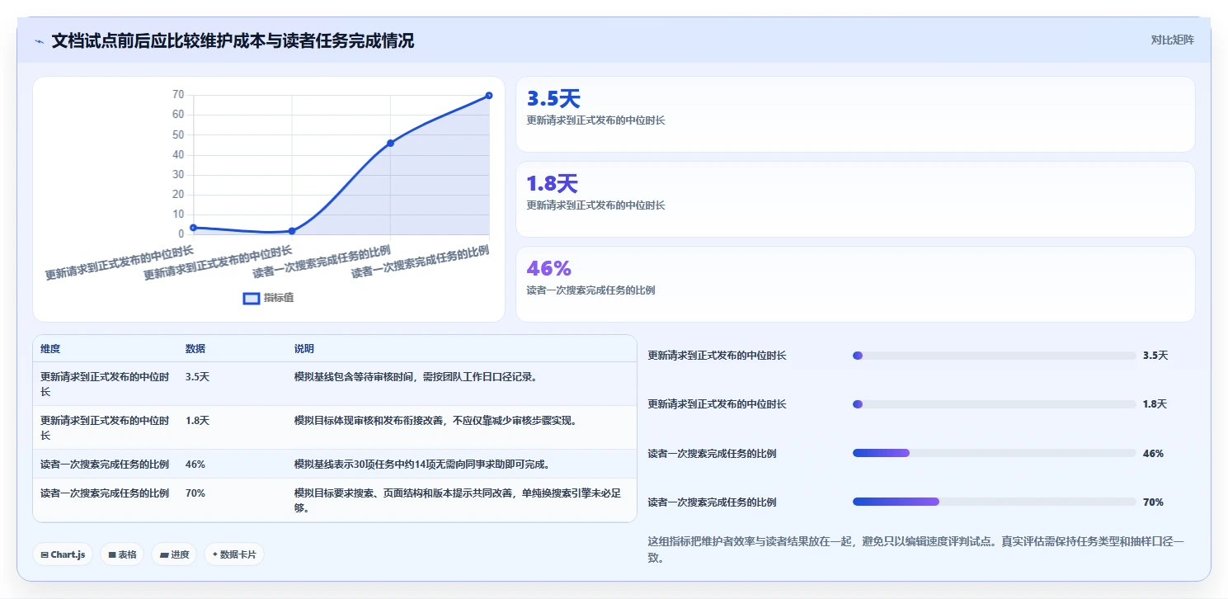Click the blue legend box for 指标值

[x=252, y=298]
